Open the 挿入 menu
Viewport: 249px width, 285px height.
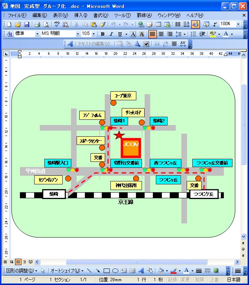point(80,15)
